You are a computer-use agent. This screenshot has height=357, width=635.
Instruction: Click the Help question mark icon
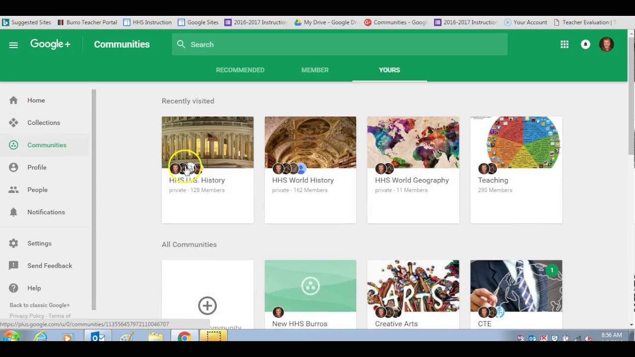(x=13, y=288)
